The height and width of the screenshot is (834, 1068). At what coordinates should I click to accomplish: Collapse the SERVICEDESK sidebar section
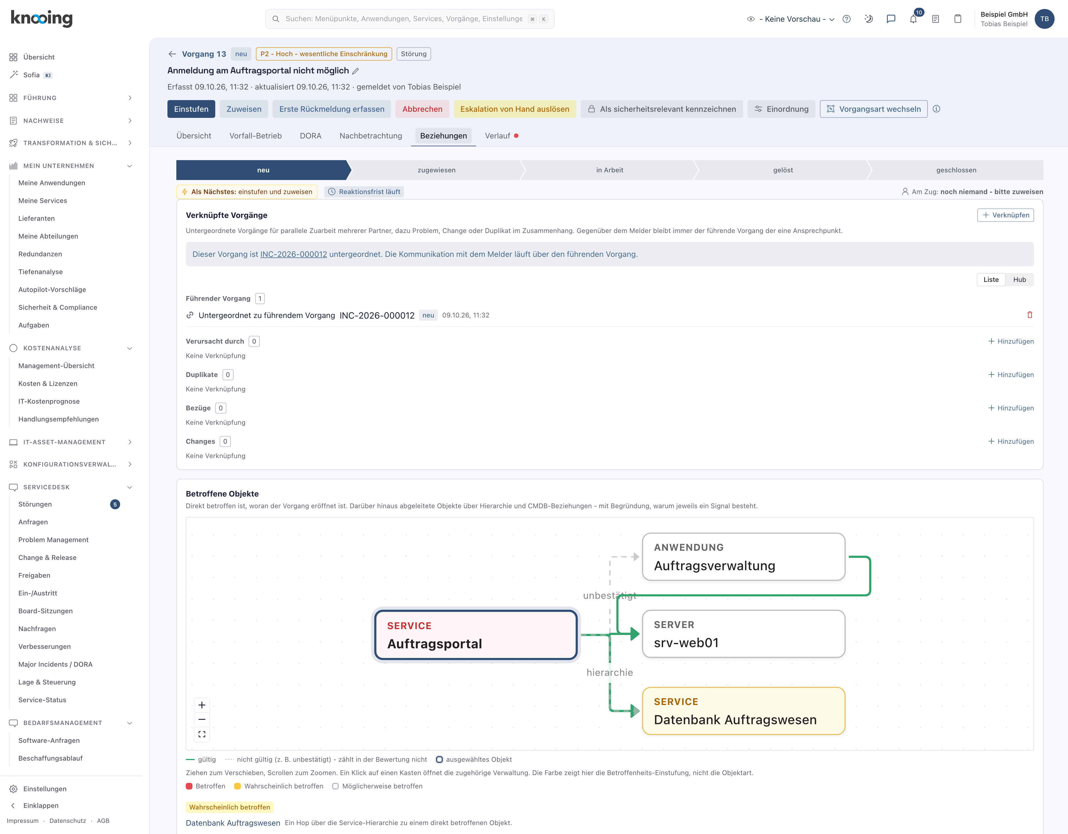pos(71,487)
